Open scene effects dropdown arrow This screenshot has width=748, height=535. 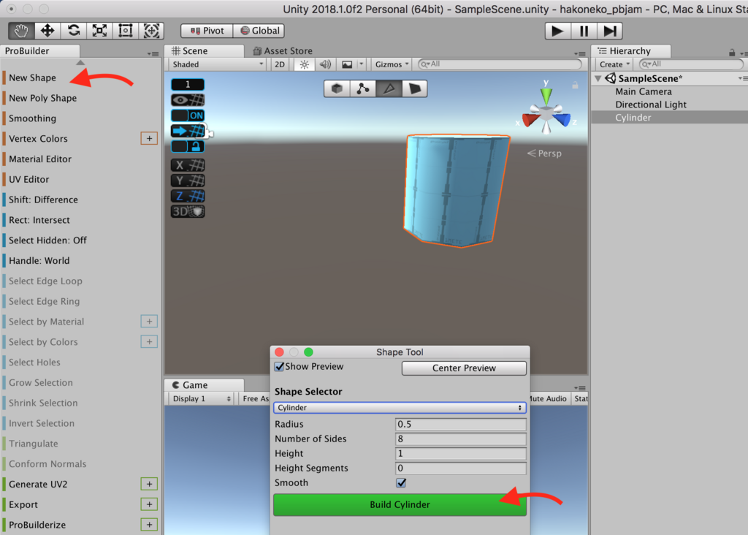point(361,64)
